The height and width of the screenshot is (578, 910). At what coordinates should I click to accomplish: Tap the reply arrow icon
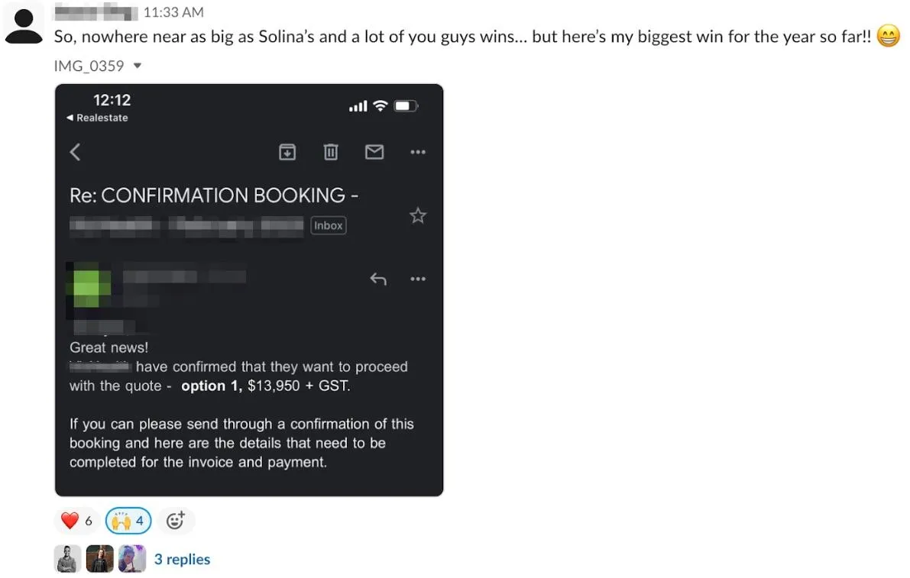coord(377,279)
